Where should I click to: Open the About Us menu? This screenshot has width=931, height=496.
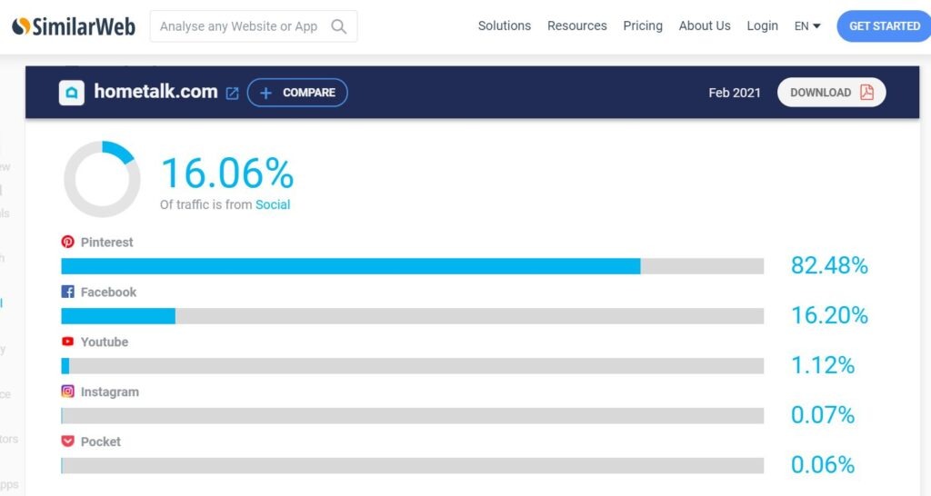tap(705, 25)
